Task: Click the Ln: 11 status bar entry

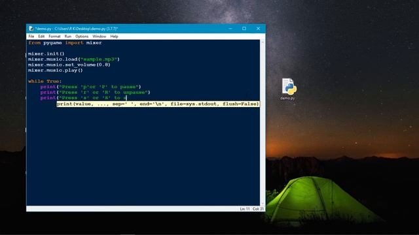Action: 244,209
